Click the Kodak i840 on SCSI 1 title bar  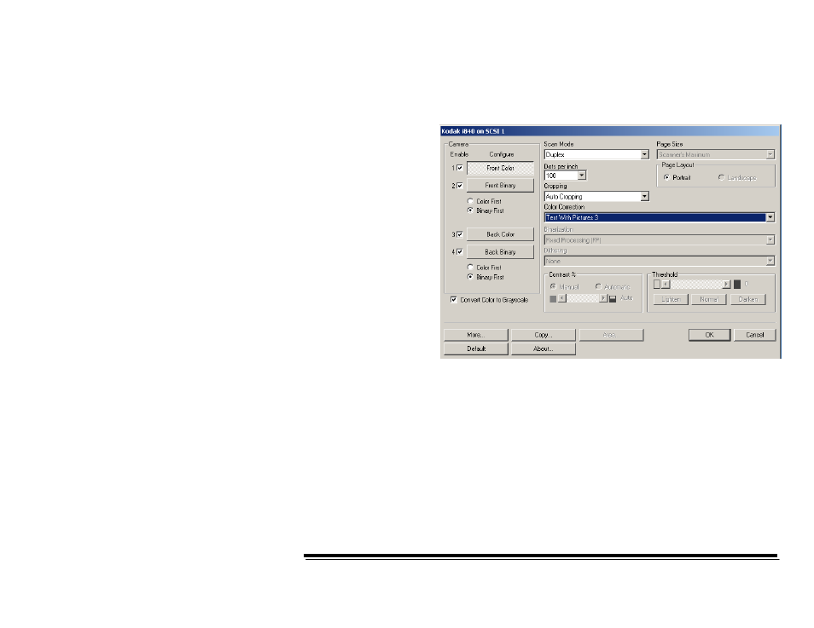(x=611, y=131)
